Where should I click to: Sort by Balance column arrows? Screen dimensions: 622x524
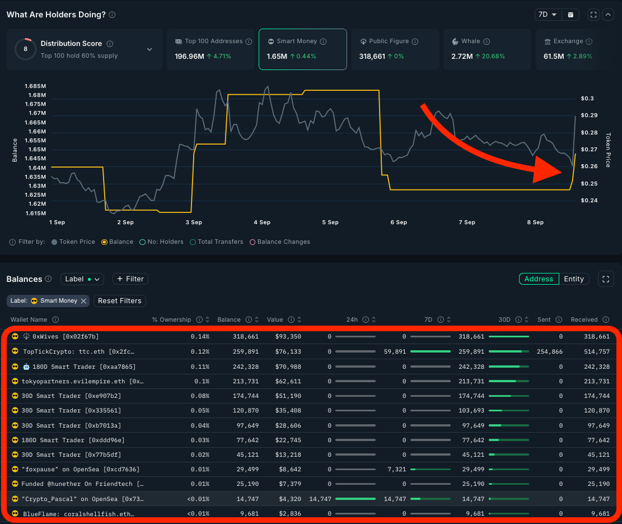[256, 319]
